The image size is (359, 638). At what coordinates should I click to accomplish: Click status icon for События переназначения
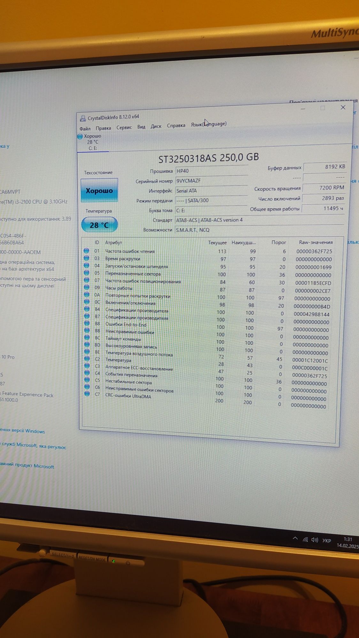coord(87,373)
